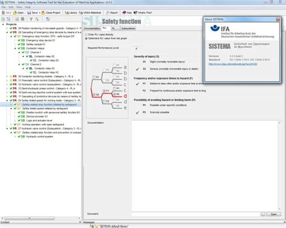
Task: Select Enter PLr value directly radio button
Action: coord(86,35)
